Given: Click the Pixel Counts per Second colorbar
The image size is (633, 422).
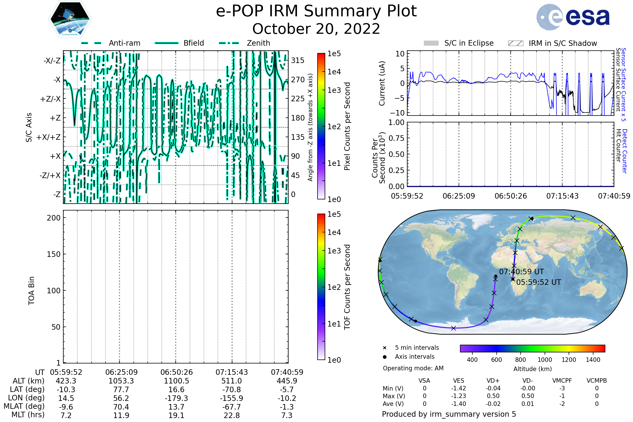Looking at the screenshot, I should point(321,126).
